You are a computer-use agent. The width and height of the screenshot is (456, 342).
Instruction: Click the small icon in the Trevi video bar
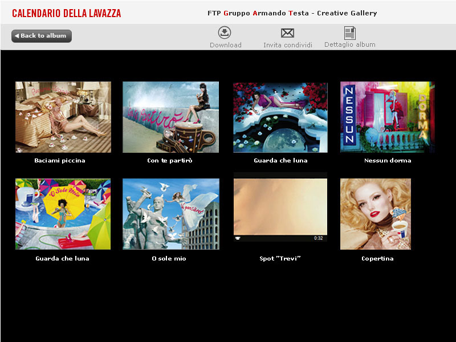tap(238, 238)
